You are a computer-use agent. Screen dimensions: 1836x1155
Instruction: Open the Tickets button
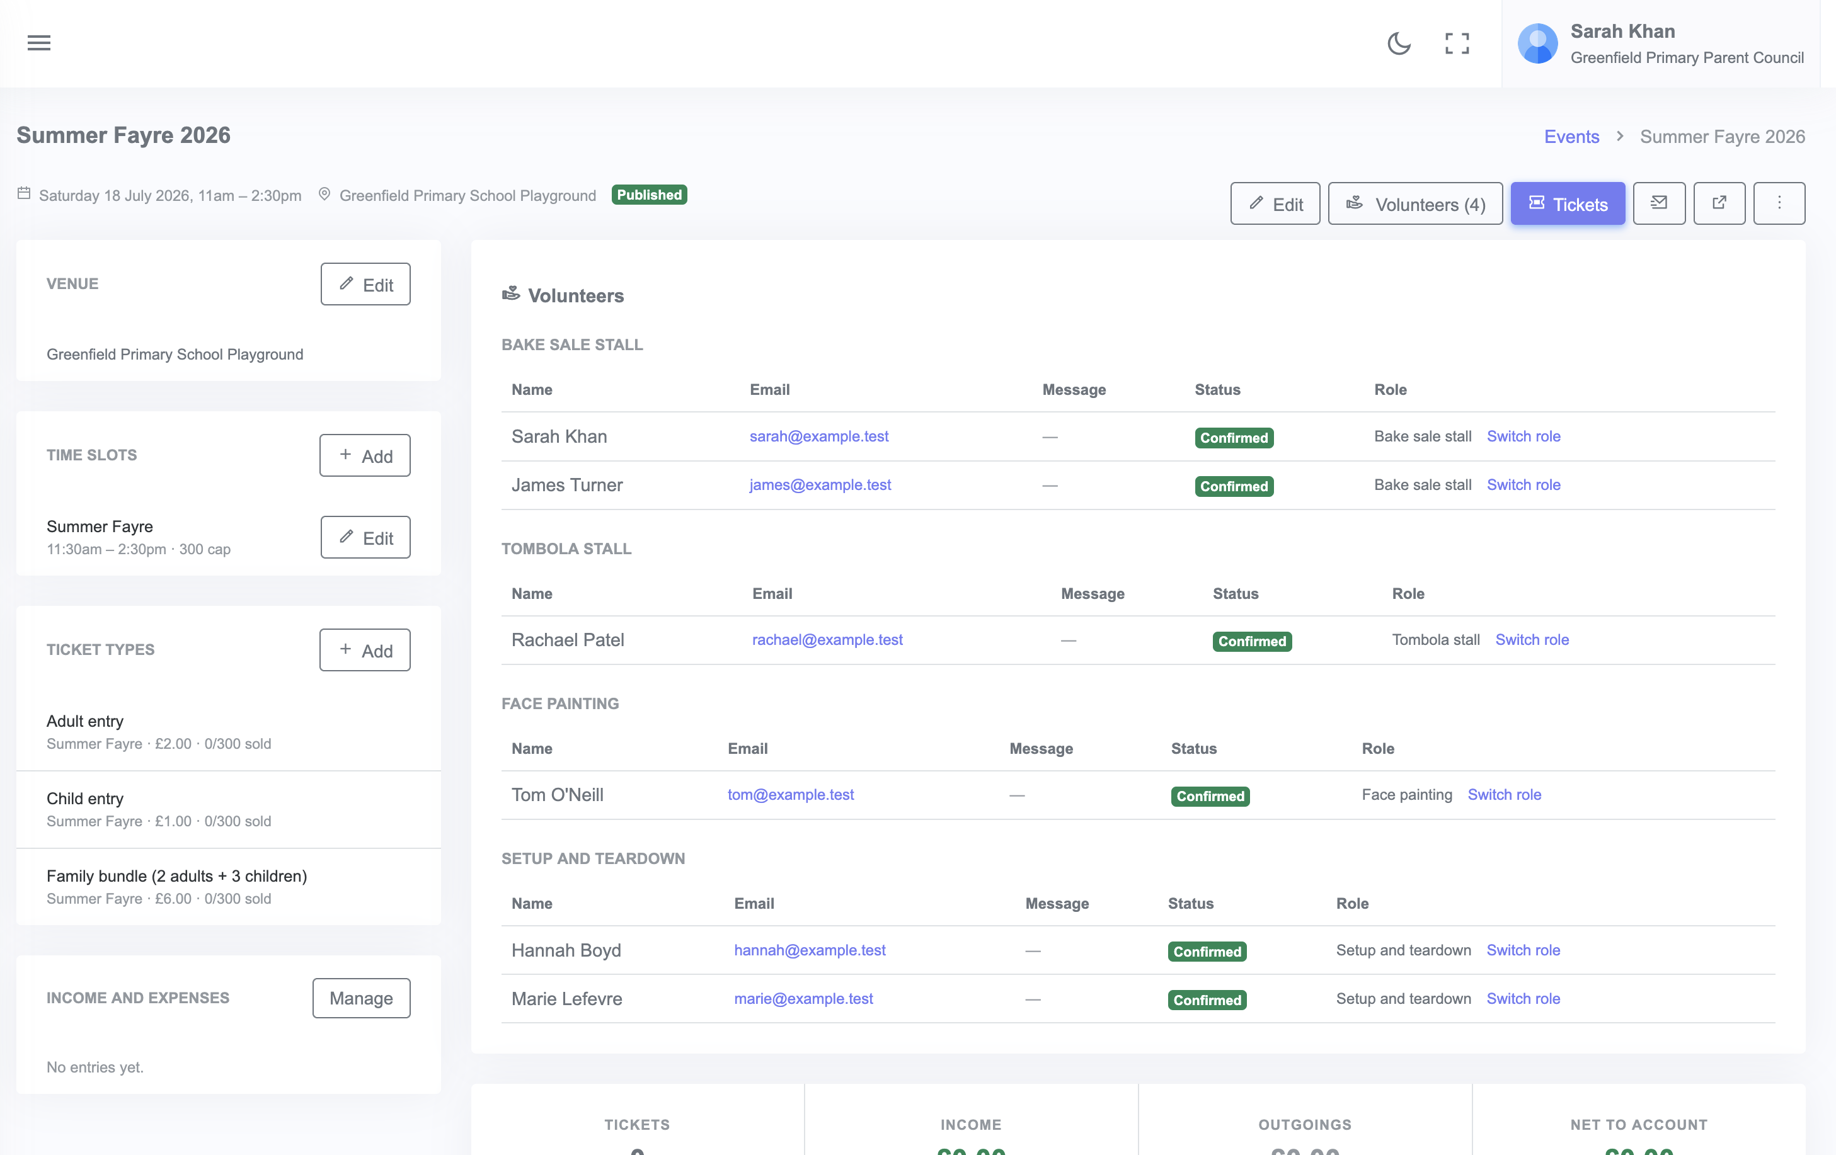click(1568, 203)
